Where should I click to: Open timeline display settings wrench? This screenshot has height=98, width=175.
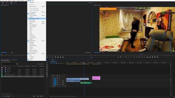(61, 63)
